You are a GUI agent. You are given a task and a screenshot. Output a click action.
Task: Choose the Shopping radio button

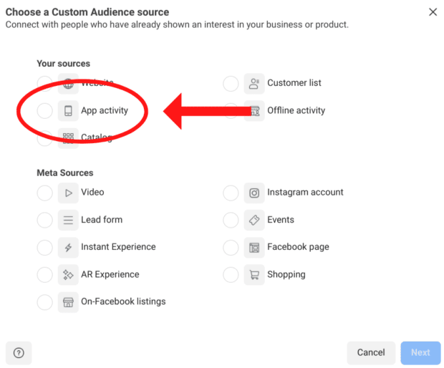(x=231, y=275)
